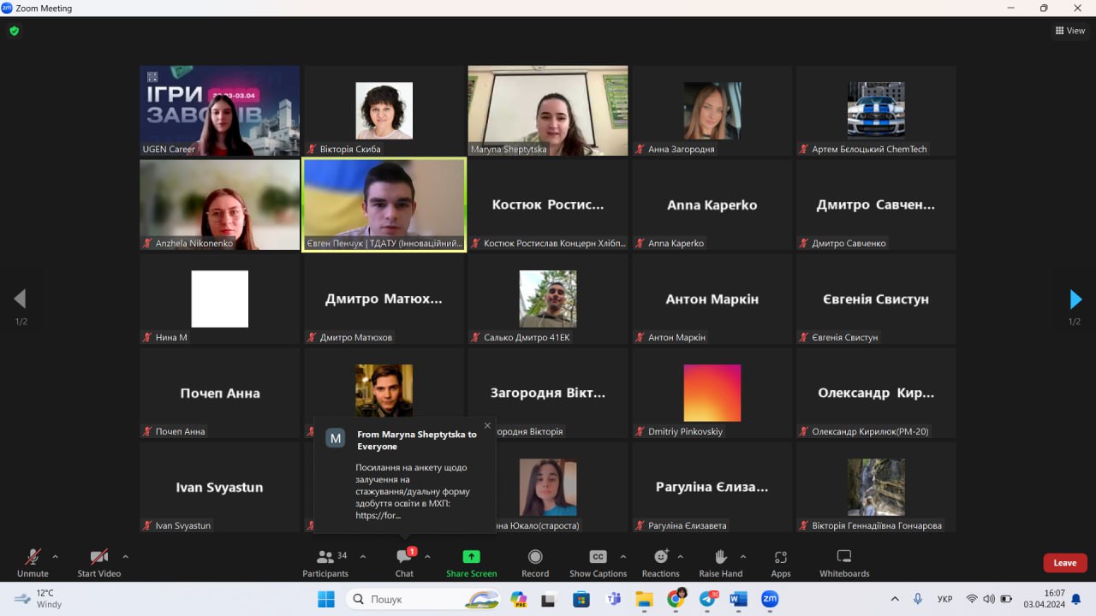Select Євгенія Свистун's participant tile

pyautogui.click(x=876, y=299)
